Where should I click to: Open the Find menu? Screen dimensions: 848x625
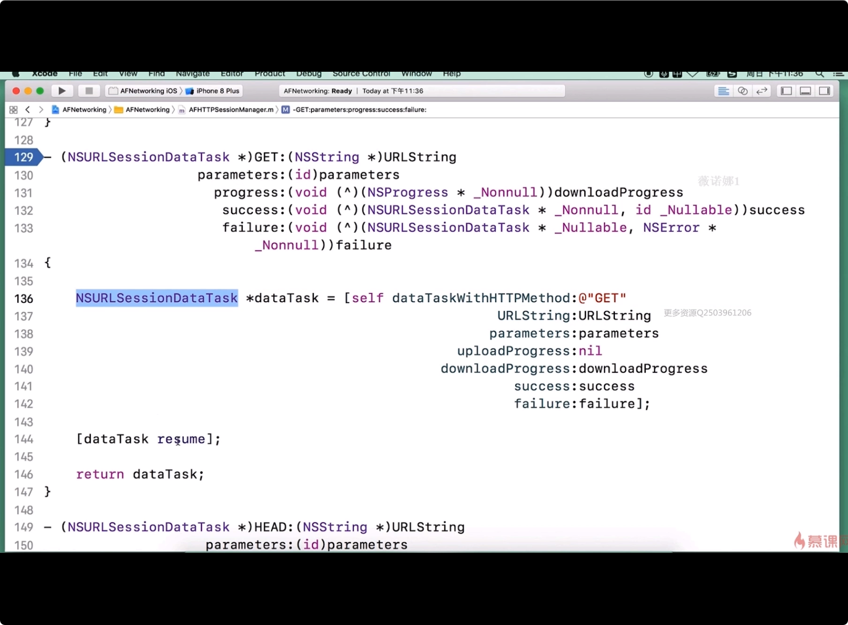156,74
